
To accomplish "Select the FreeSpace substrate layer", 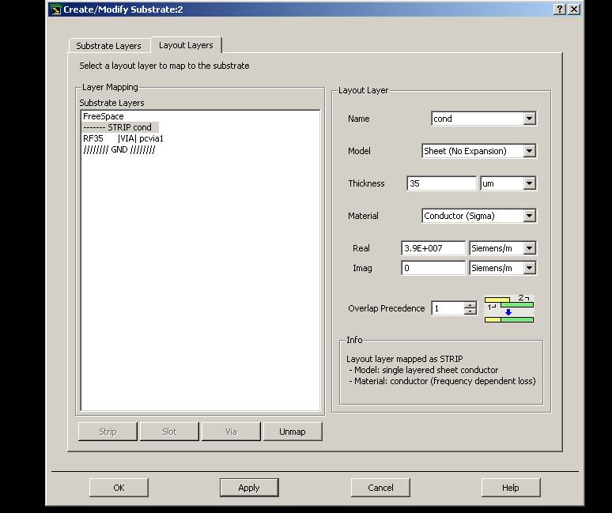I will point(104,116).
